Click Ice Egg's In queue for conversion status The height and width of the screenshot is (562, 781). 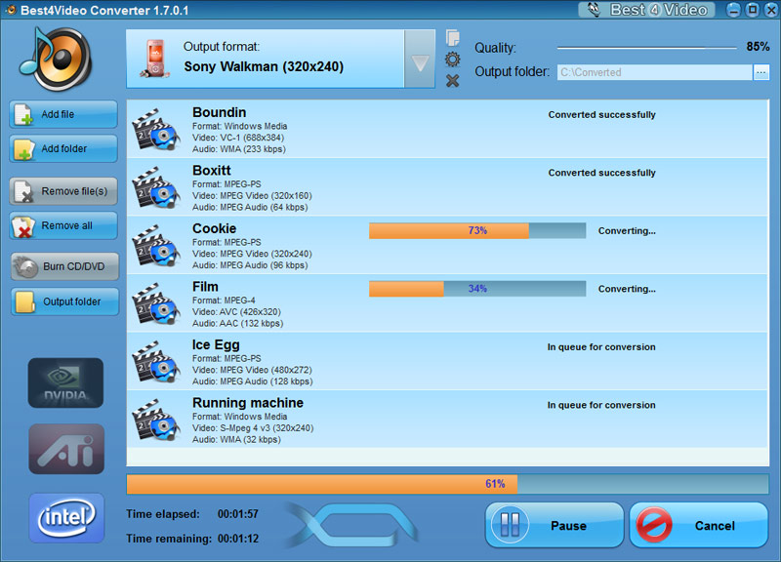tap(601, 347)
